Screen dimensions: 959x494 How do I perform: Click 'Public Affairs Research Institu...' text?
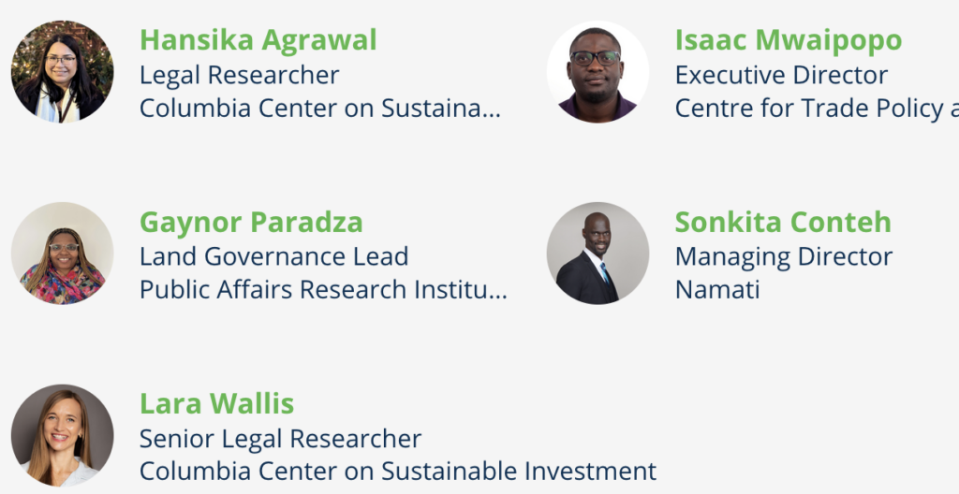(323, 290)
